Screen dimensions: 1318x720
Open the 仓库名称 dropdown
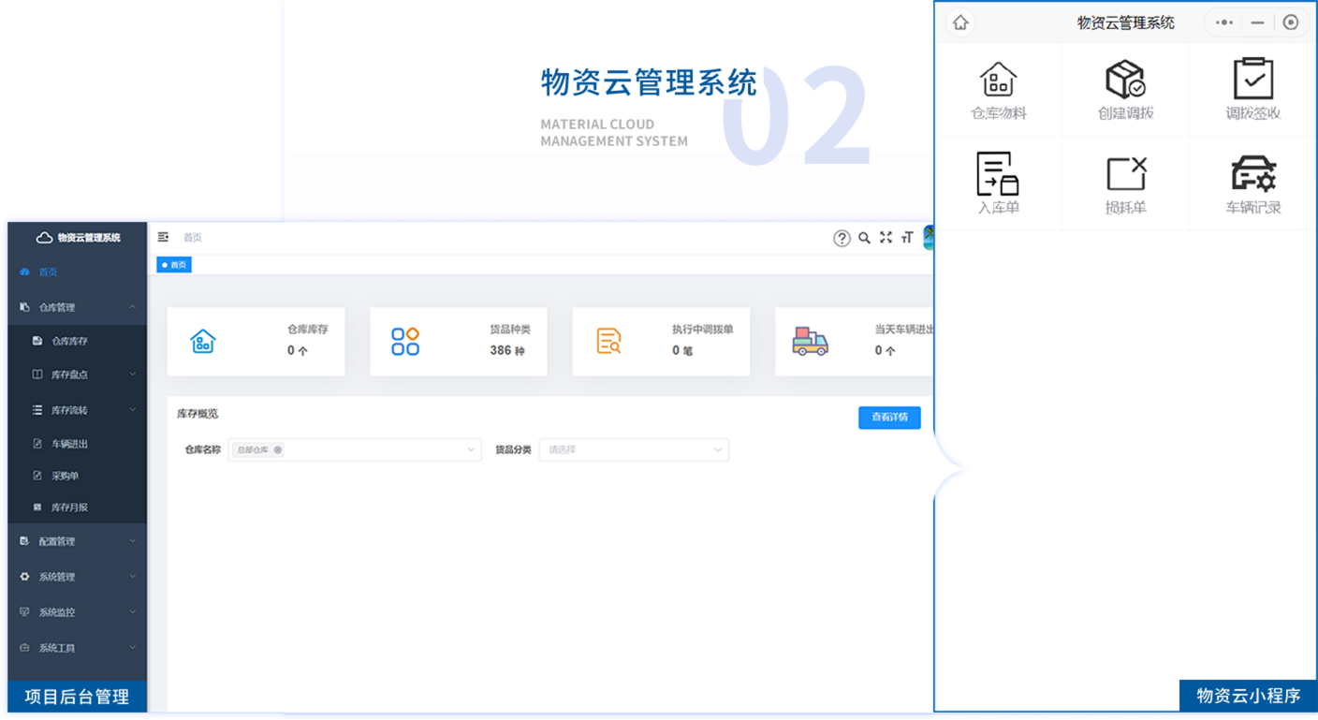click(x=471, y=450)
